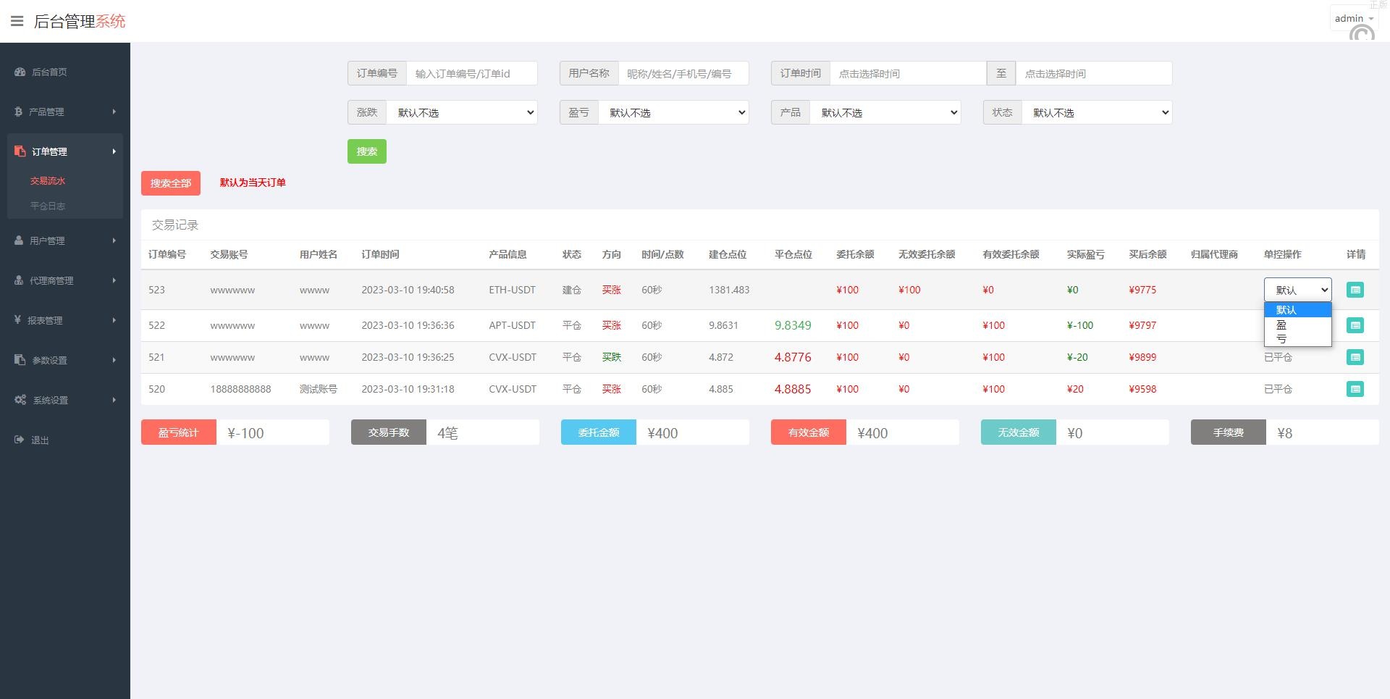Click the 退出 logout icon
The width and height of the screenshot is (1390, 699).
click(19, 440)
